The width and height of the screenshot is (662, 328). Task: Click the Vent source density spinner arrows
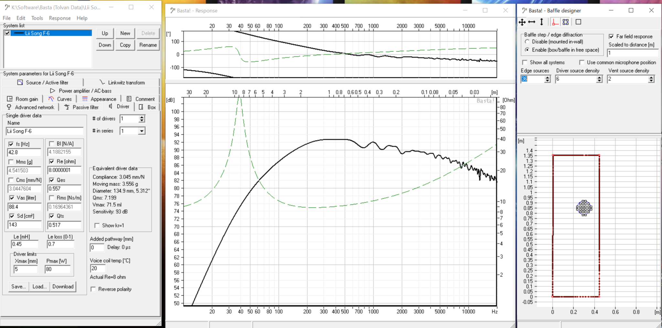point(651,79)
